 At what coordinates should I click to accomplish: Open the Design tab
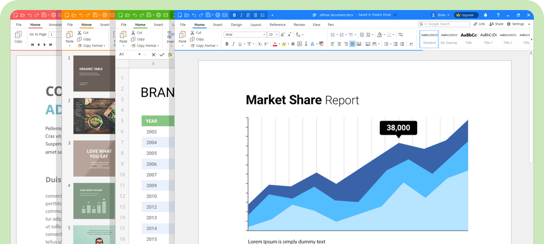(x=236, y=25)
